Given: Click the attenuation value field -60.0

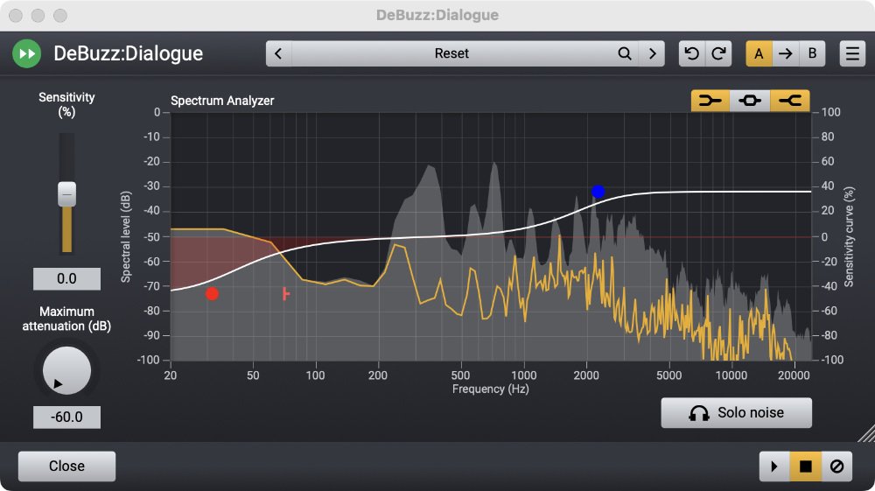Looking at the screenshot, I should (67, 417).
